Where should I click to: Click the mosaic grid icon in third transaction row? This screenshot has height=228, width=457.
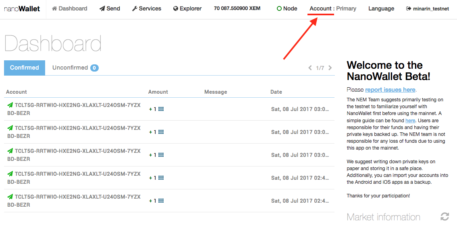(x=161, y=155)
